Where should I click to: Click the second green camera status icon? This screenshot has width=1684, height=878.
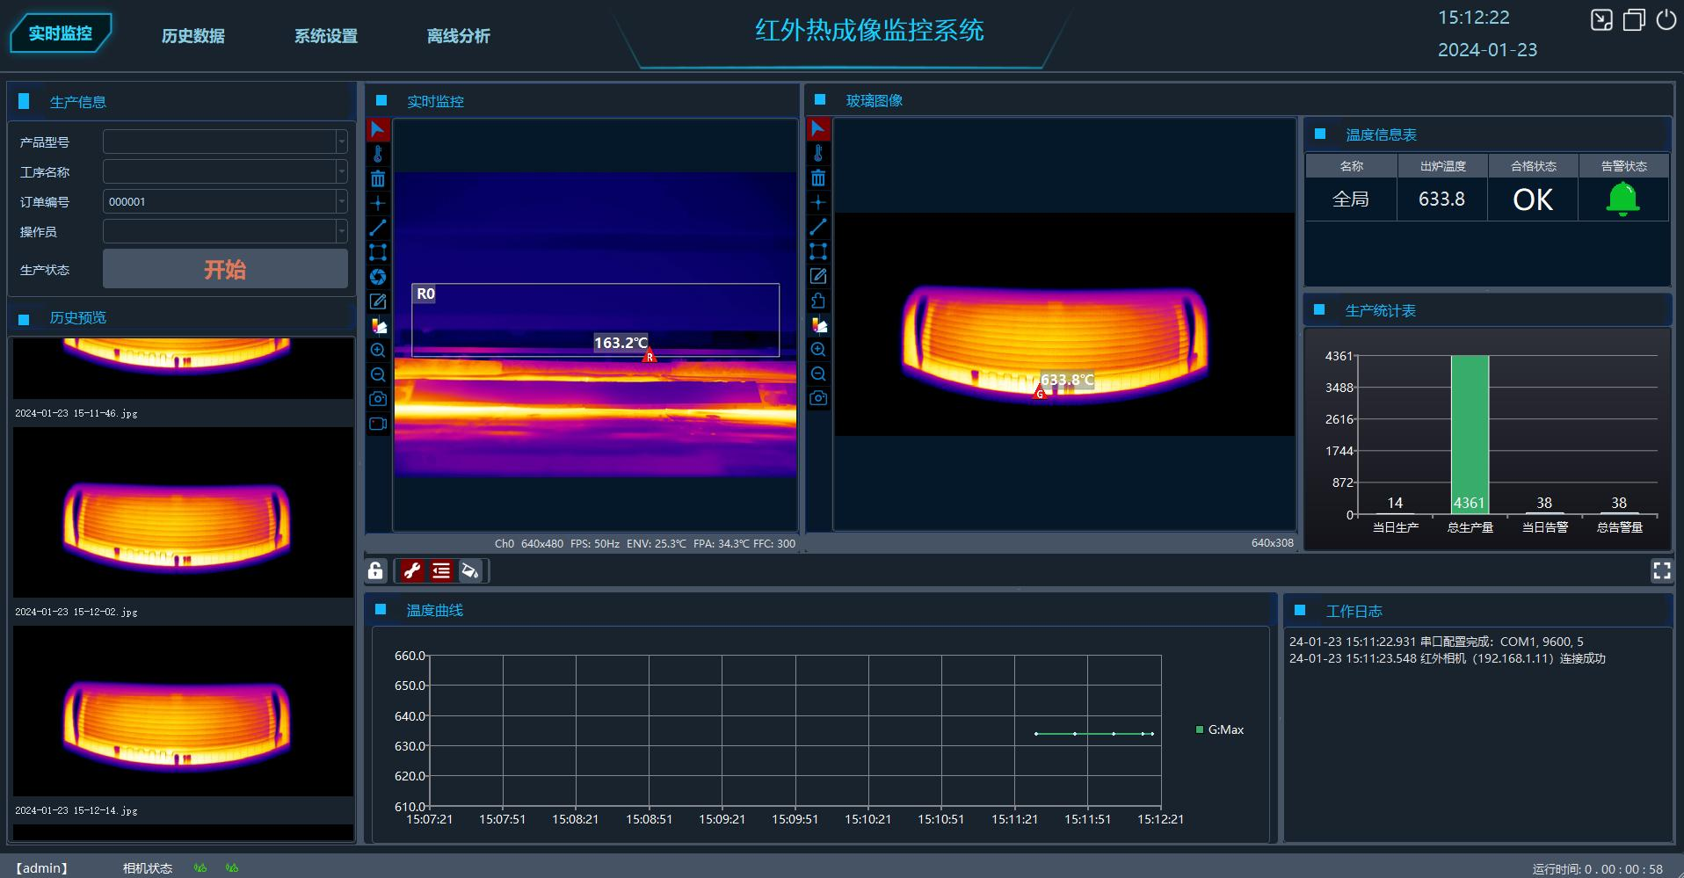tap(232, 868)
